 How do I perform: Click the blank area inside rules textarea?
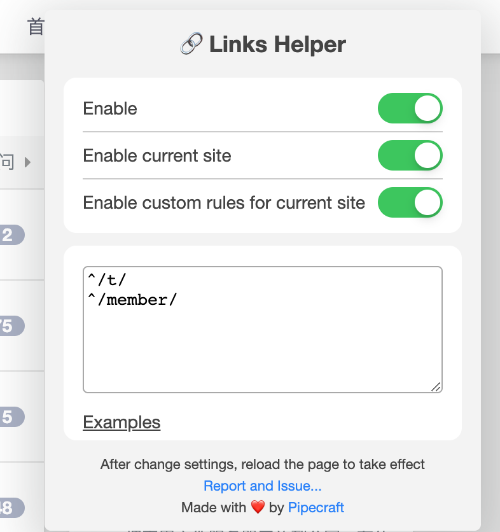point(262,353)
